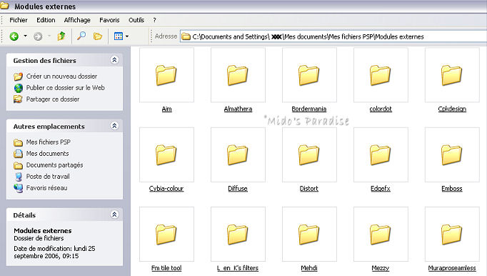Screen dimensions: 487x276
Task: Collapse the Autres emplacements panel
Action: [x=114, y=126]
